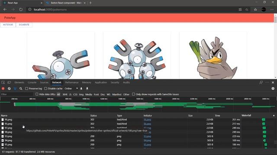Switch to the Elements tab
The image size is (277, 155).
(x=19, y=82)
